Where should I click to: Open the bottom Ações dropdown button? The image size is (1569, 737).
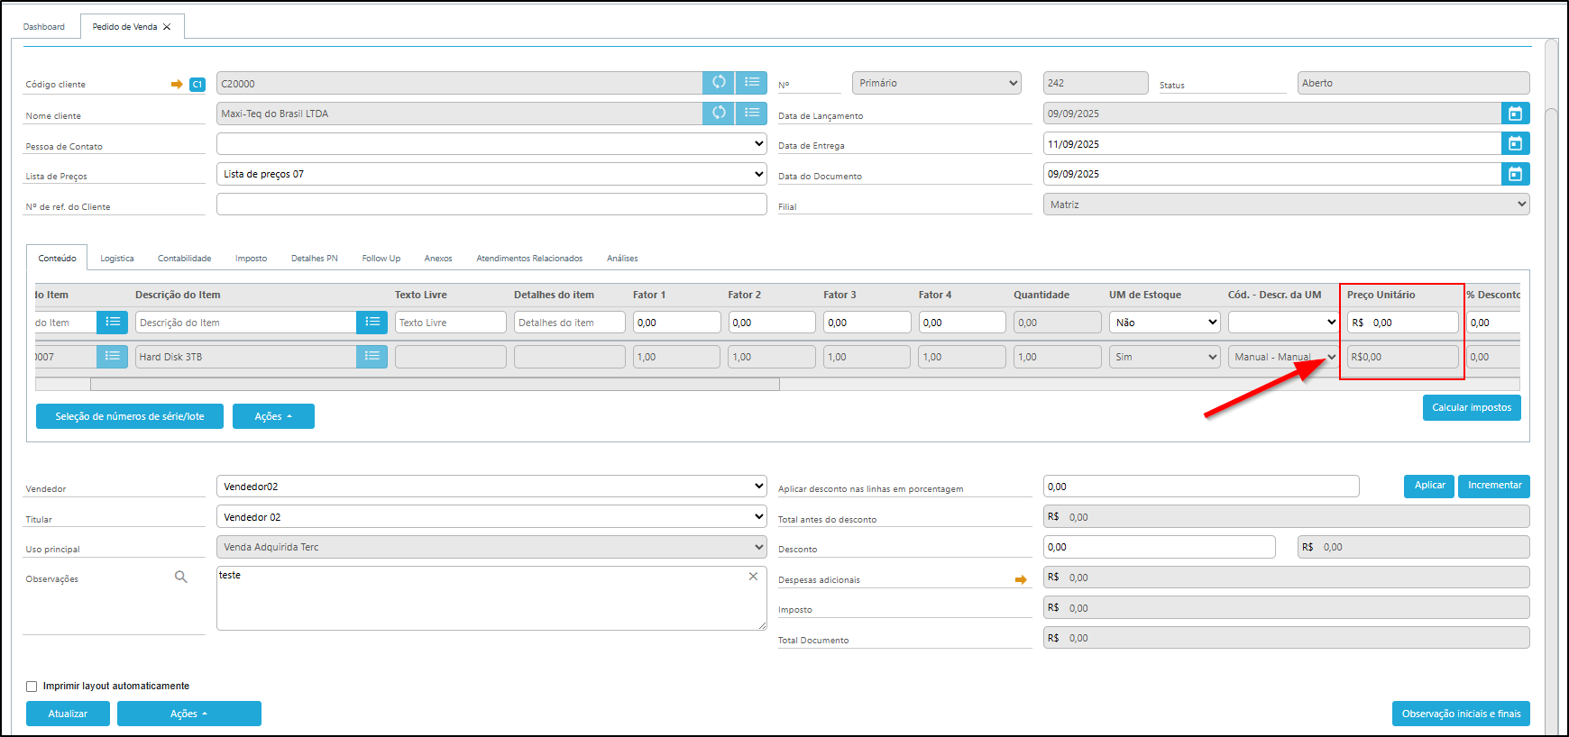tap(189, 714)
